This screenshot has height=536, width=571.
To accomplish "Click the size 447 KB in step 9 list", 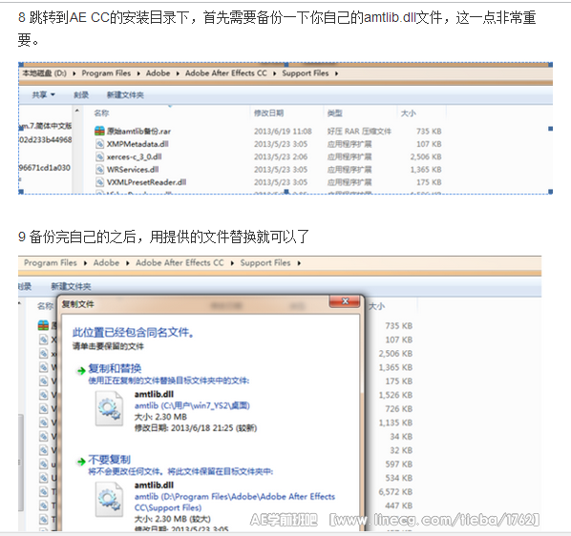I will point(399,505).
